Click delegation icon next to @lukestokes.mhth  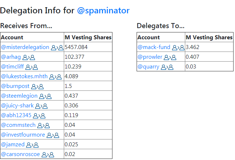point(56,77)
